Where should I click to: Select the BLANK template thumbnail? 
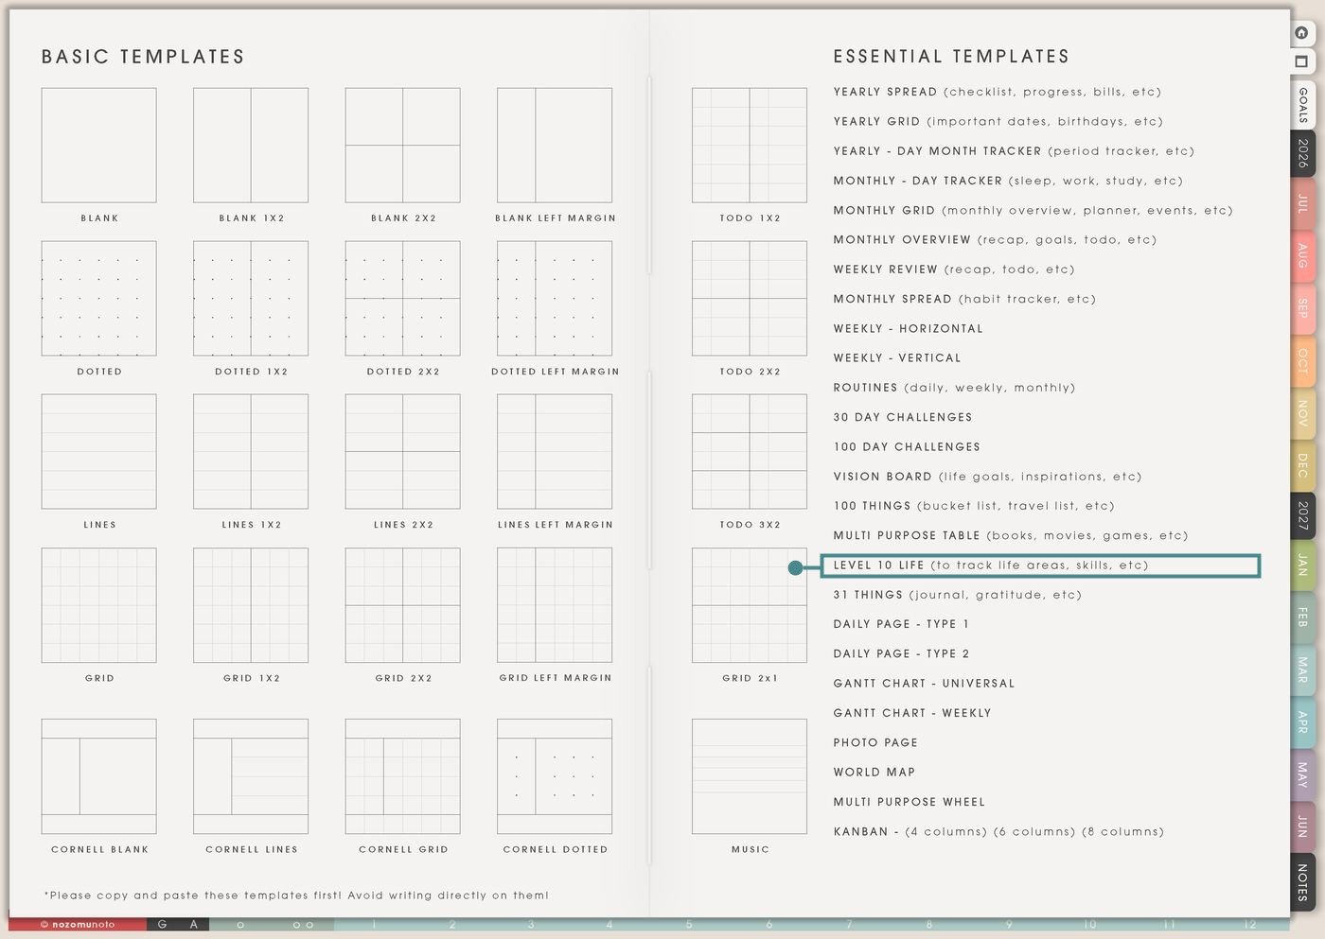click(99, 146)
